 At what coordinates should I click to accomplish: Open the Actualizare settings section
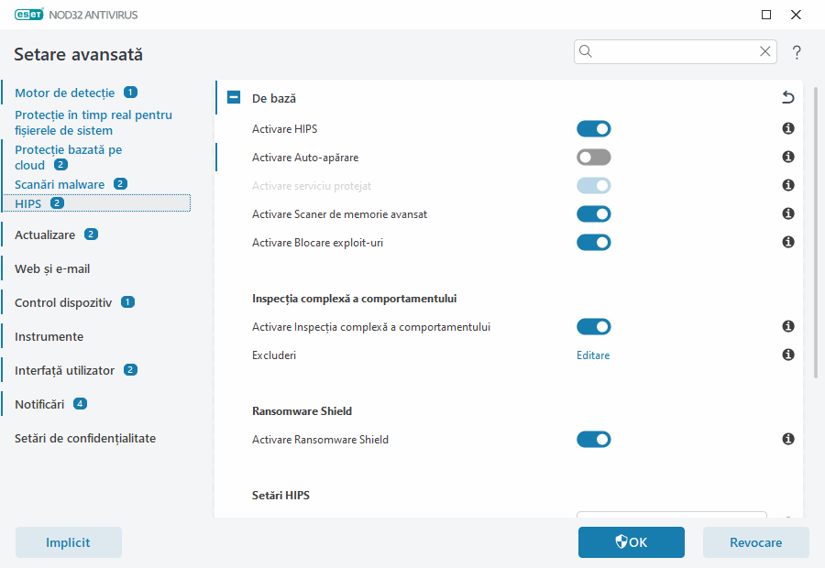coord(45,235)
